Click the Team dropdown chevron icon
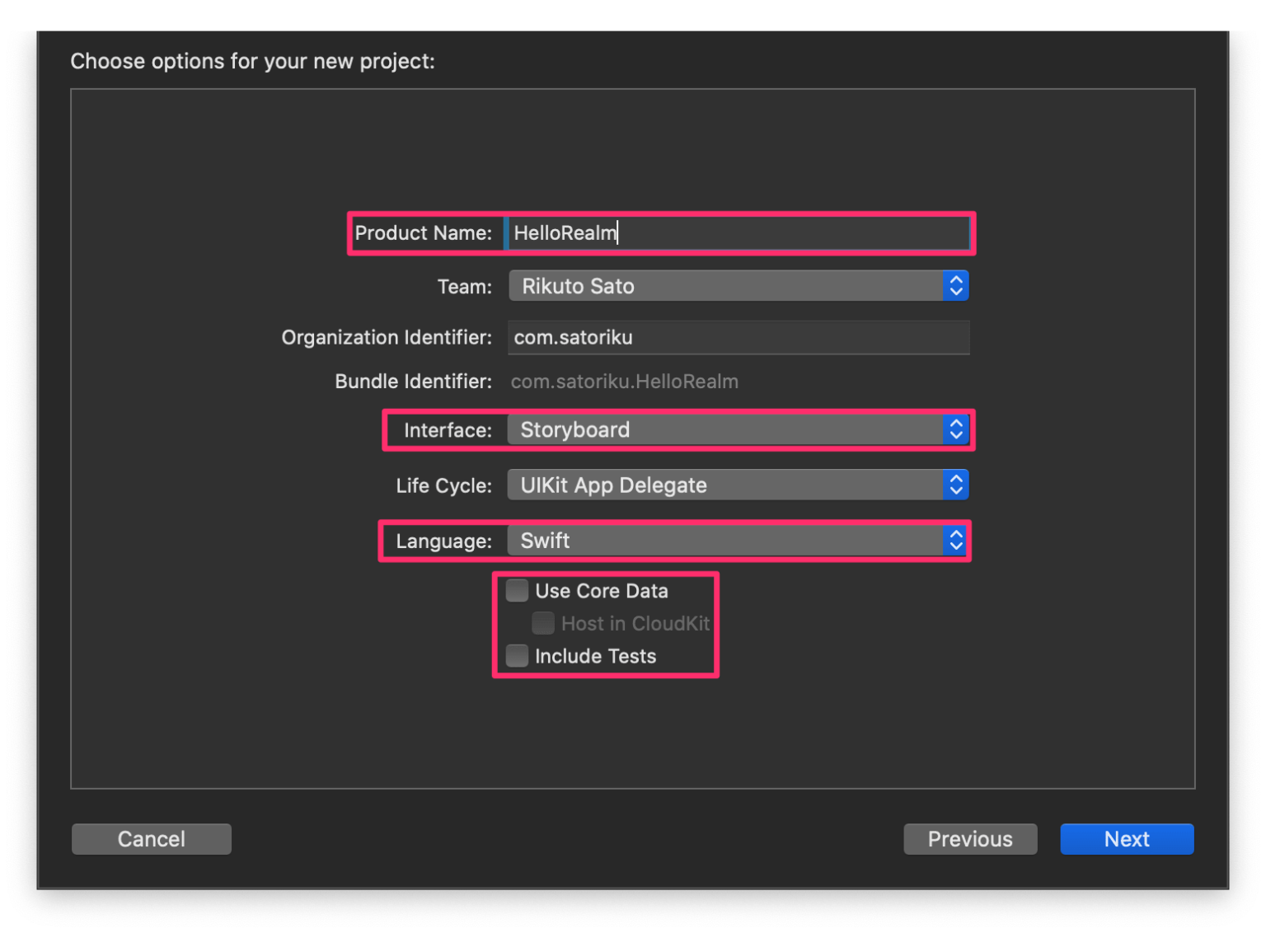The height and width of the screenshot is (933, 1266). pyautogui.click(x=955, y=285)
